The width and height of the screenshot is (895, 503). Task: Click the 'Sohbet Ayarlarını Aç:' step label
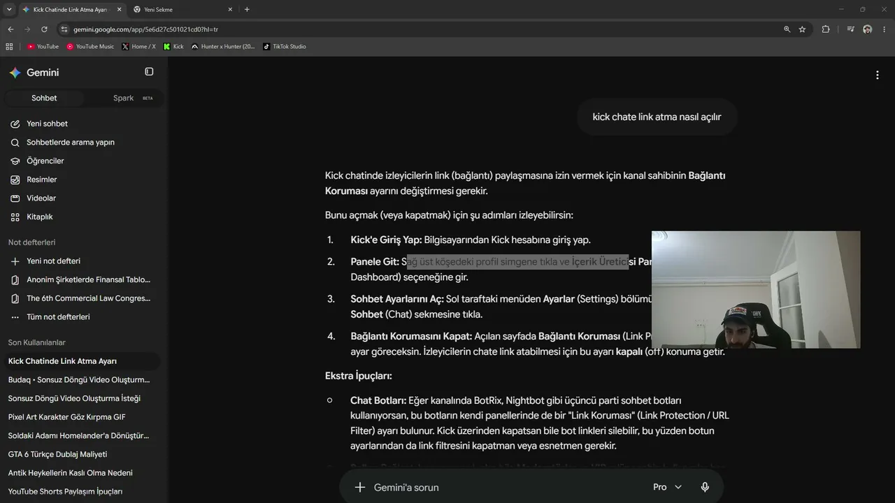click(x=397, y=299)
